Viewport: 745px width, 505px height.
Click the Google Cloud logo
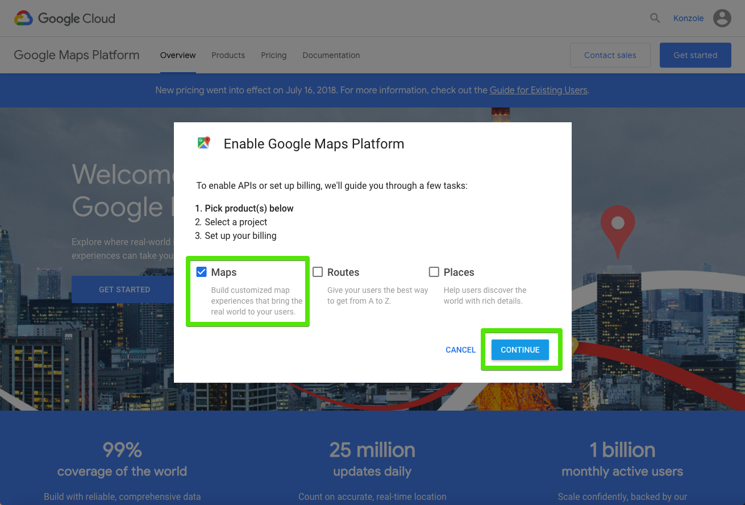tap(64, 18)
